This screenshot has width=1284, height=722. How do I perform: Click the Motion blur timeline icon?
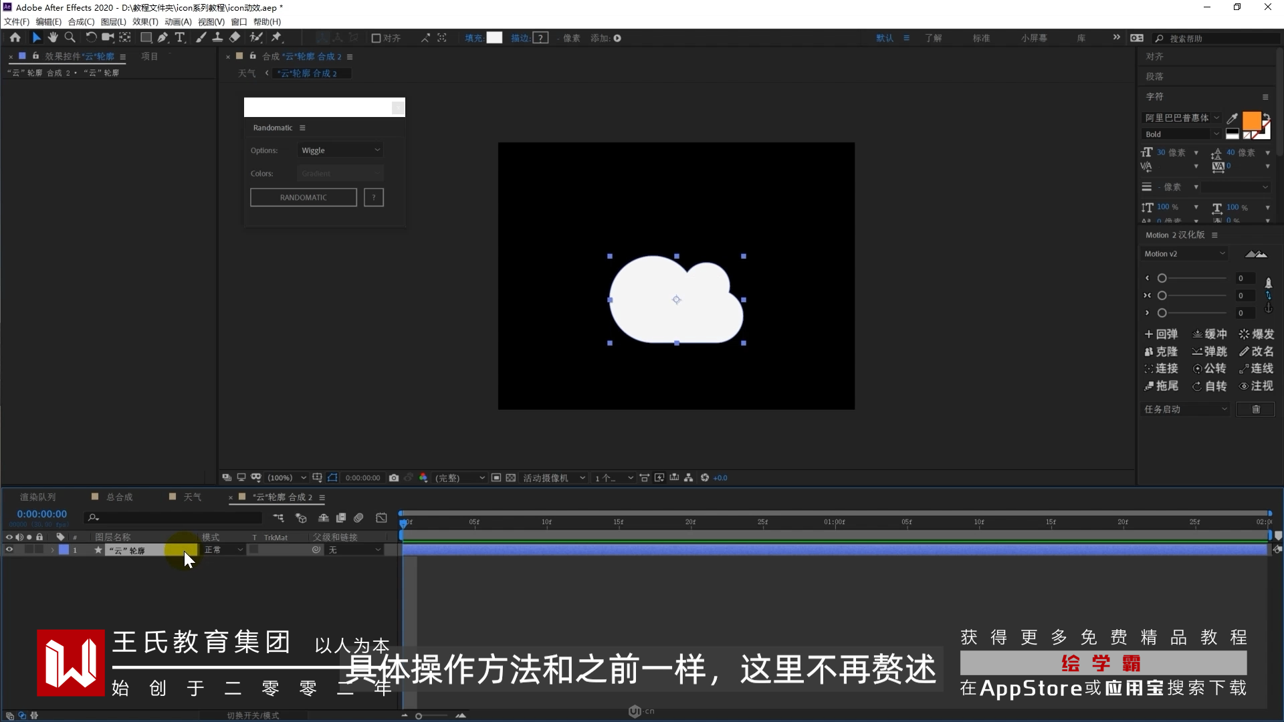tap(358, 517)
